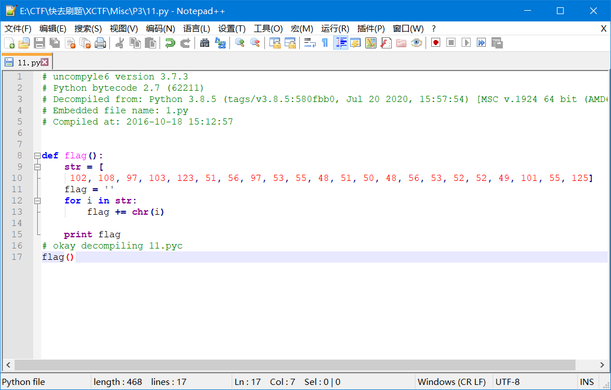Toggle word wrap in the toolbar

pyautogui.click(x=310, y=43)
